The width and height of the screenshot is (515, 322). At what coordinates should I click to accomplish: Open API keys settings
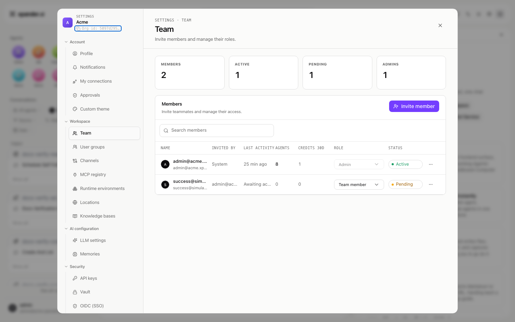coord(104,278)
